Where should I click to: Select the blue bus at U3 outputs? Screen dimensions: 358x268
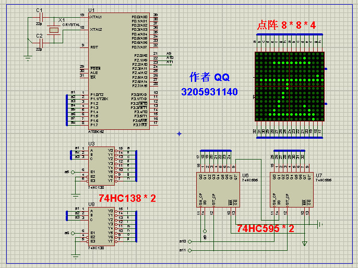[x=136, y=166]
